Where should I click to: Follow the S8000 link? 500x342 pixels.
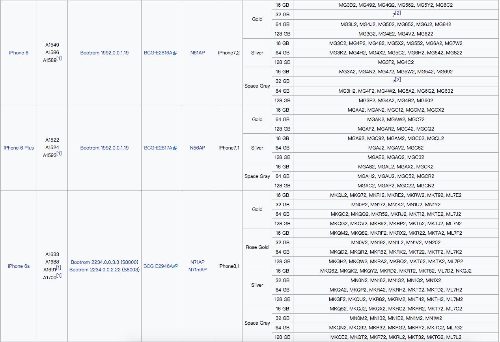tap(129, 262)
